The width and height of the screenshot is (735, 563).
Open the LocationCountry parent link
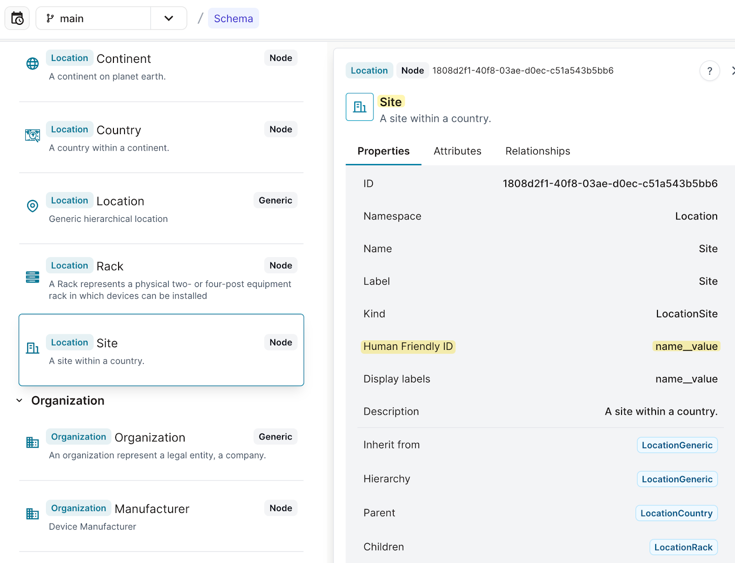677,513
